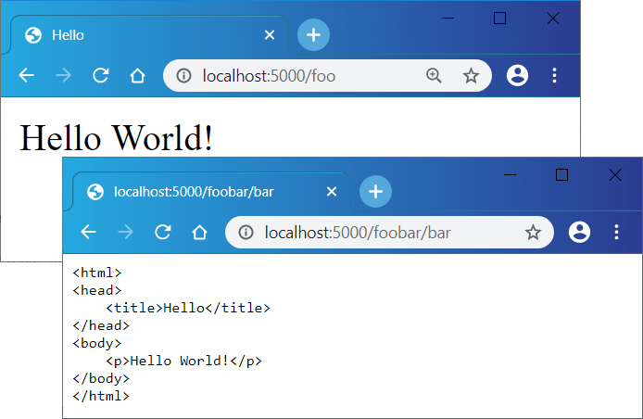Click the closing </head> line
The height and width of the screenshot is (419, 643).
[101, 325]
